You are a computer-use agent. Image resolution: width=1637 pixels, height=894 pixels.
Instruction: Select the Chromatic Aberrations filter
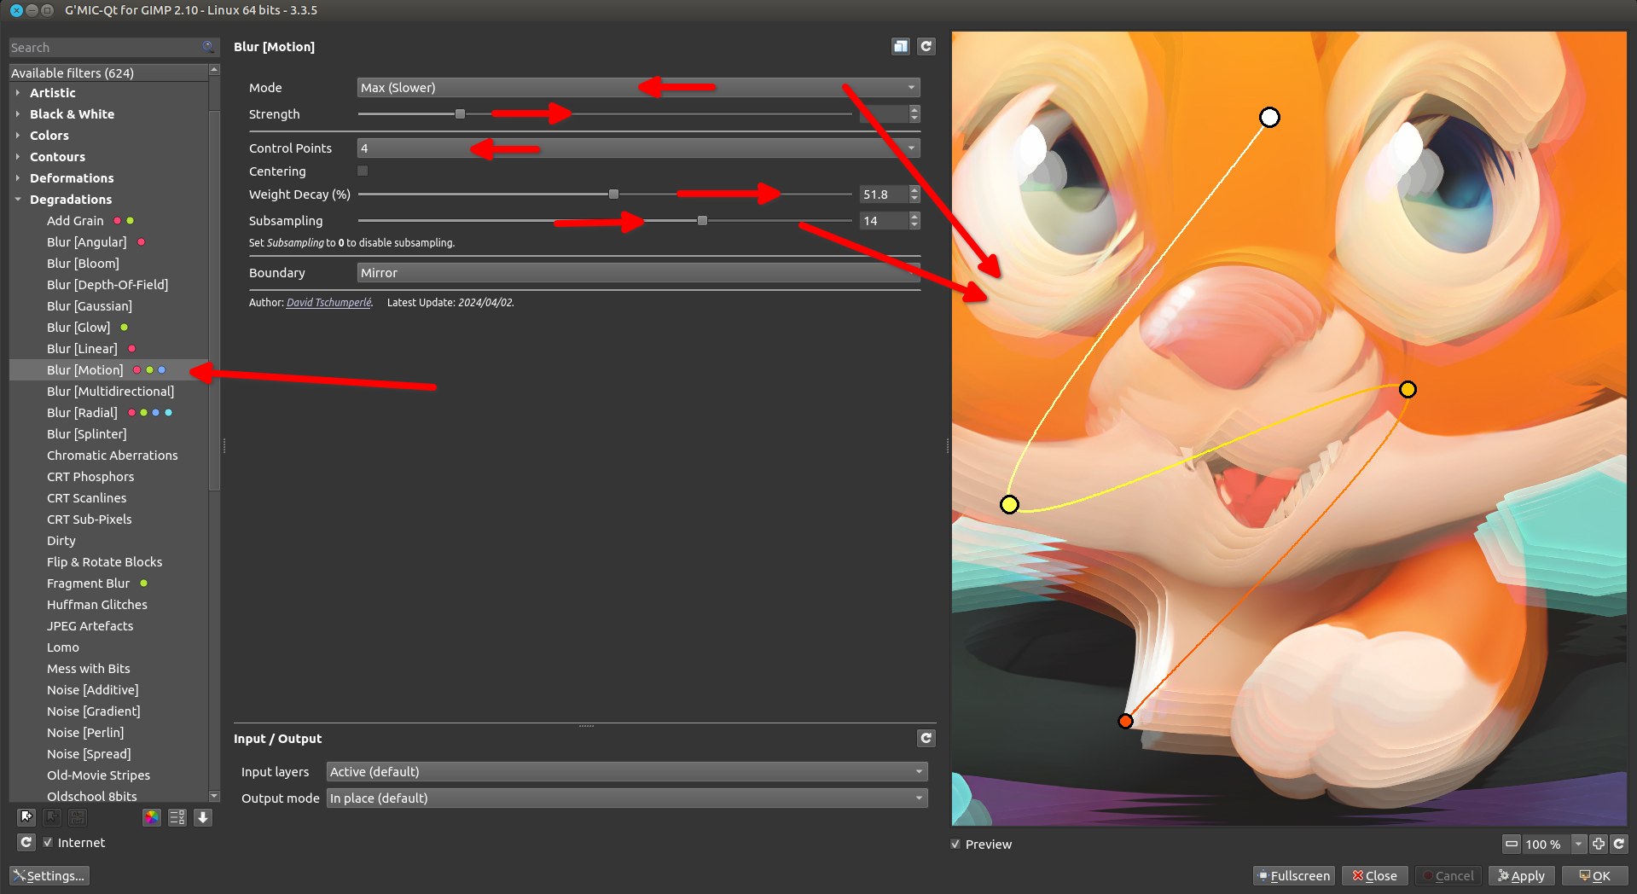click(x=112, y=455)
